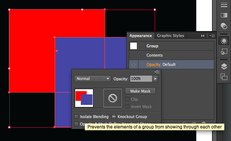The image size is (231, 141).
Task: Open the Stroke panel from the dock
Action: click(x=224, y=5)
